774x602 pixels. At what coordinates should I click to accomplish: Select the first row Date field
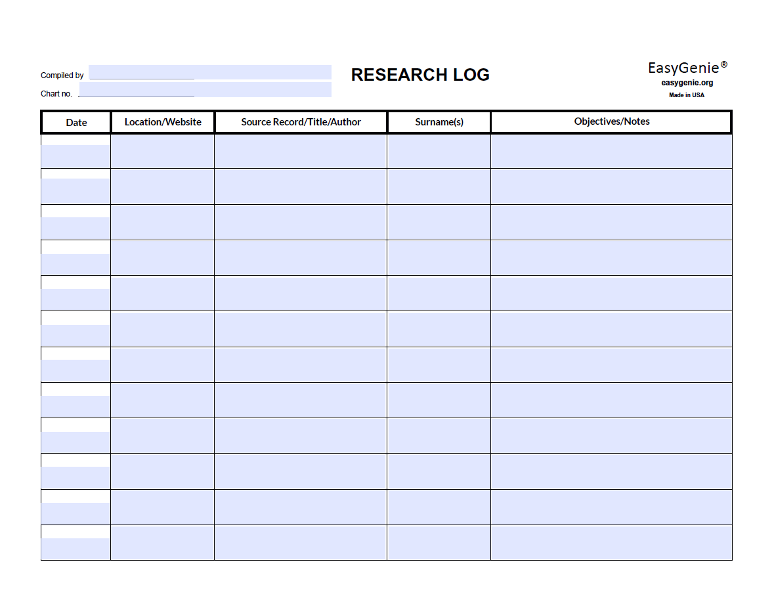pos(75,156)
